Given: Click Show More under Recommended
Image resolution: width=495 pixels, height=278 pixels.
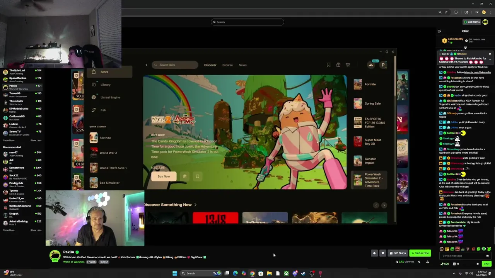Looking at the screenshot, I should click(9, 230).
